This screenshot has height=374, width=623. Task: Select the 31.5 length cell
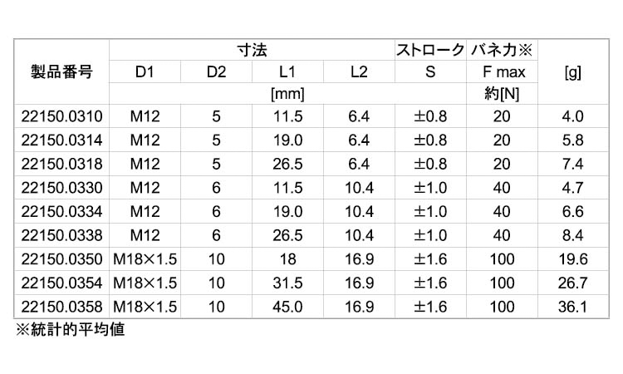pos(287,284)
